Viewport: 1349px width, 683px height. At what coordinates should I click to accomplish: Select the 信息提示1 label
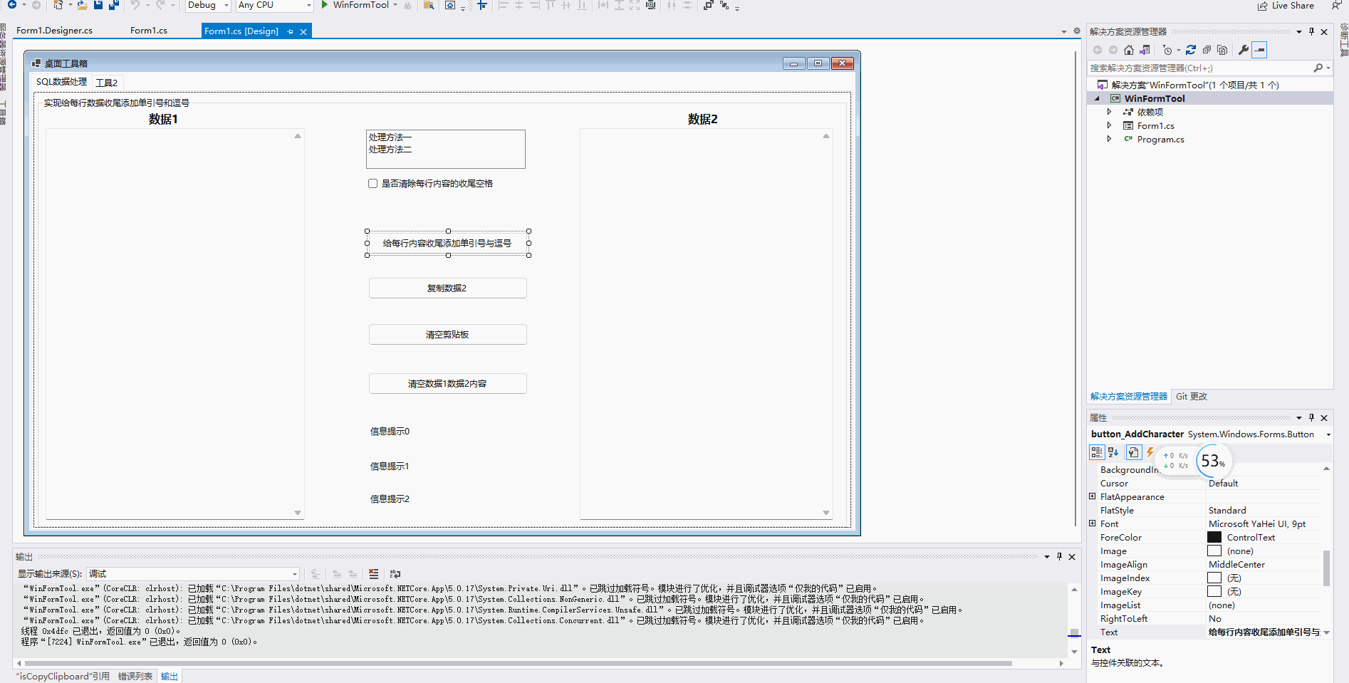pyautogui.click(x=390, y=466)
